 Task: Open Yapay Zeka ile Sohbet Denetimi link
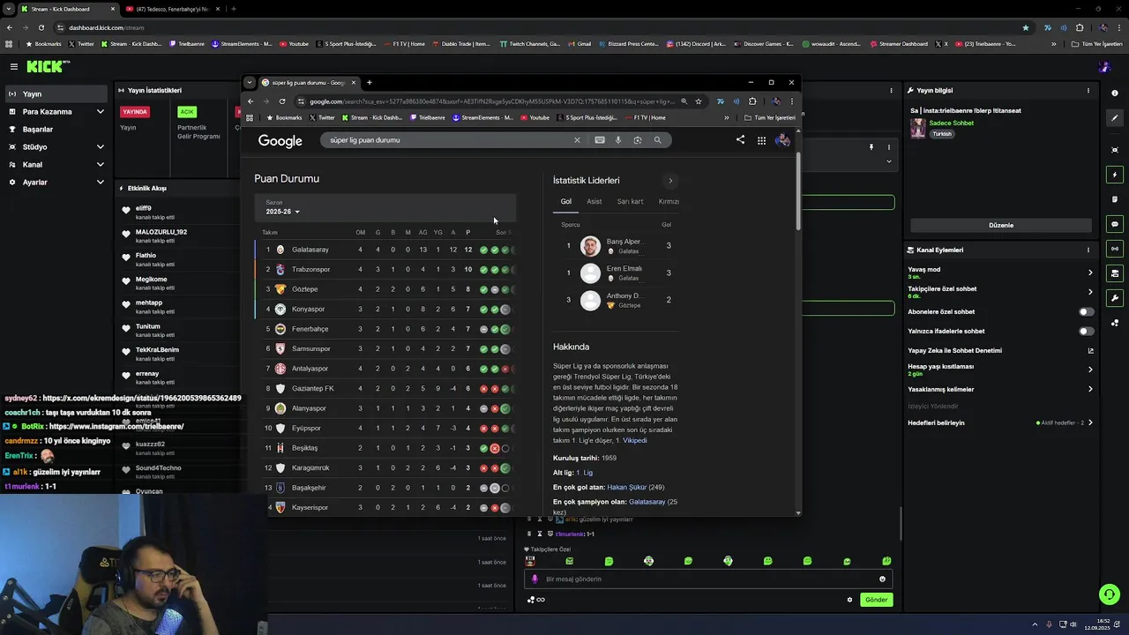pos(1000,351)
